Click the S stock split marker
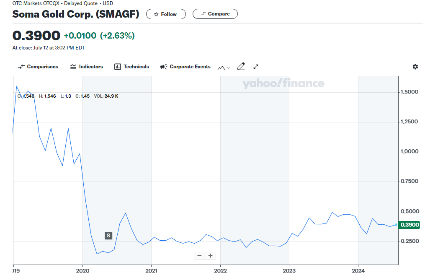The image size is (425, 278). click(108, 236)
